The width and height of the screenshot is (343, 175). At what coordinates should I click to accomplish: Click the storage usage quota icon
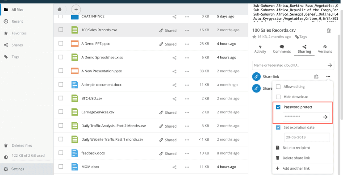(6, 157)
